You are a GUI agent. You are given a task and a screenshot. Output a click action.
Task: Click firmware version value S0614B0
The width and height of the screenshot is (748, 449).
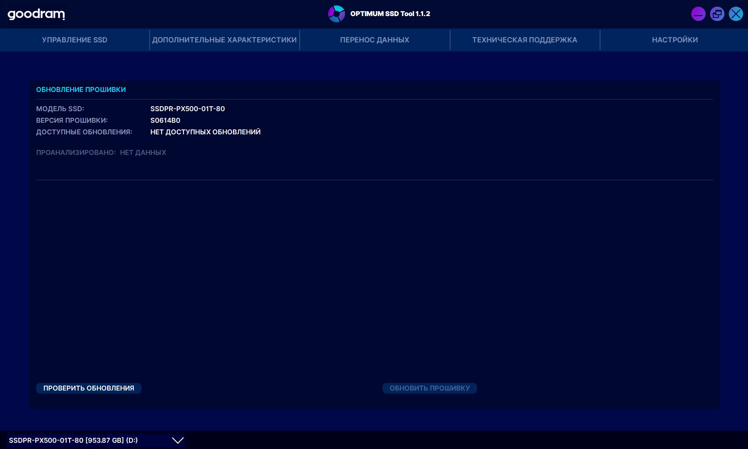tap(165, 121)
